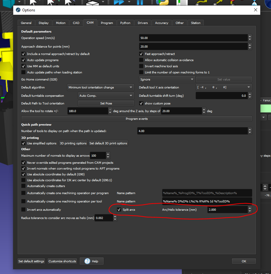The height and width of the screenshot is (274, 271).
Task: Enable Invert arcs automatically
Action: [x=23, y=209]
